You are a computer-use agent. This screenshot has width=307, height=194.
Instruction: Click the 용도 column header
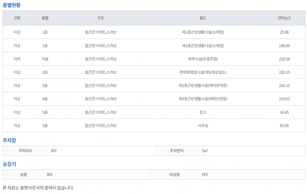203,18
